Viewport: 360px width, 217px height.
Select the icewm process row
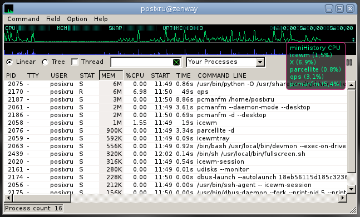point(175,123)
